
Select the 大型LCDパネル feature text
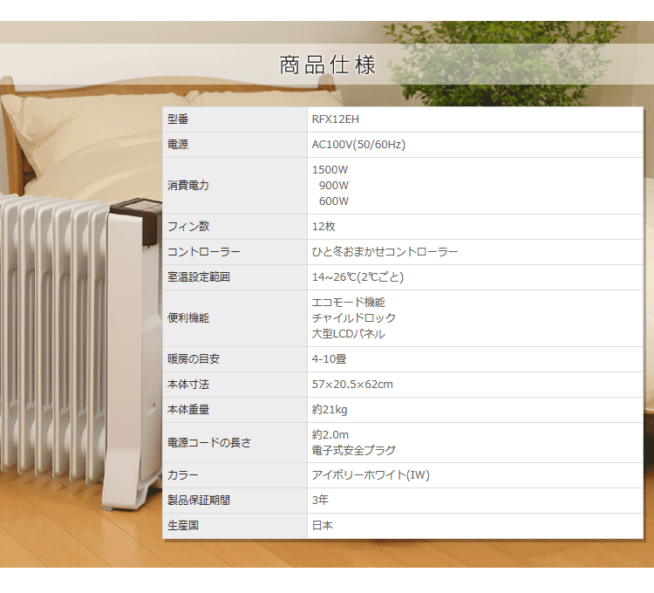pos(348,334)
